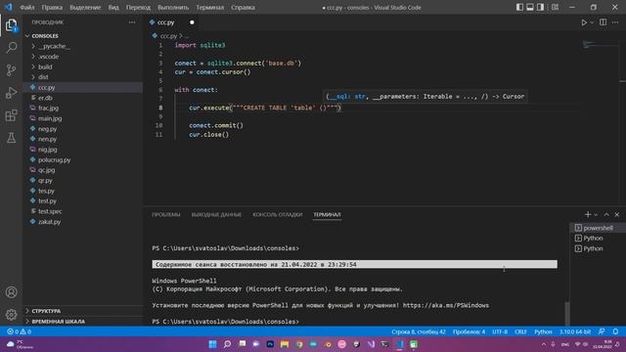626x352 pixels.
Task: Toggle primary sidebar layout icon
Action: pos(519,7)
